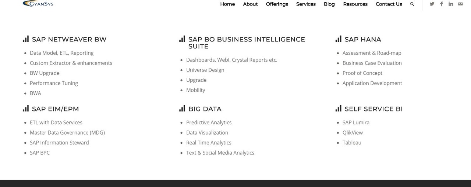Open the Twitter social icon
The width and height of the screenshot is (471, 187).
432,4
